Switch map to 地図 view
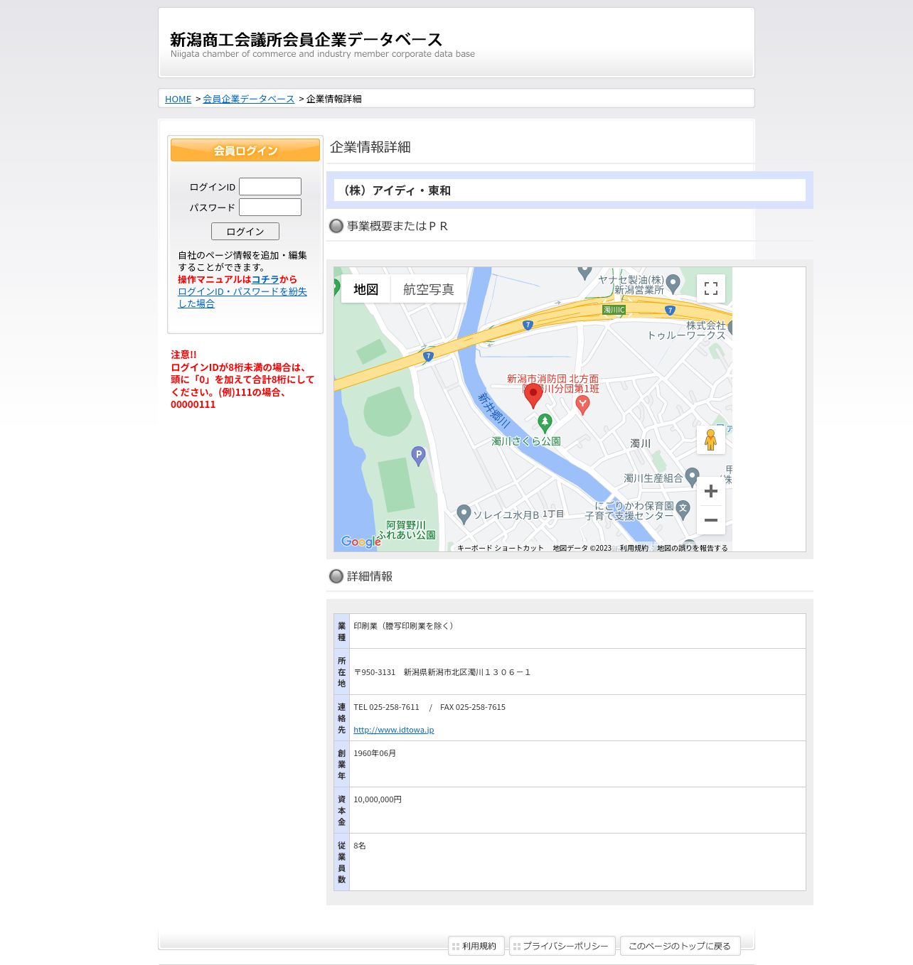 point(366,289)
